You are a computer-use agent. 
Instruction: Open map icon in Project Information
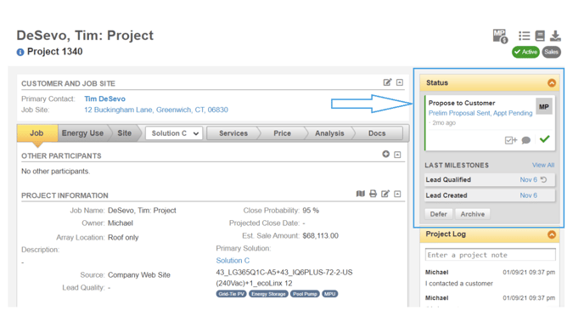point(360,194)
